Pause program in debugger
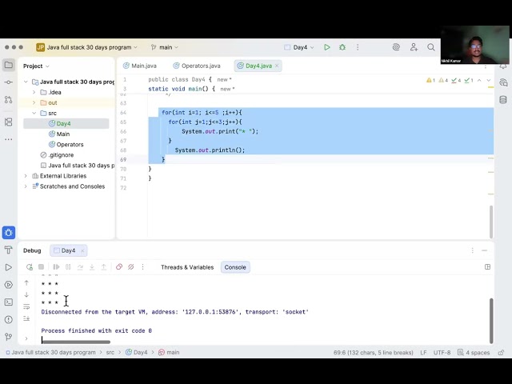 tap(68, 267)
